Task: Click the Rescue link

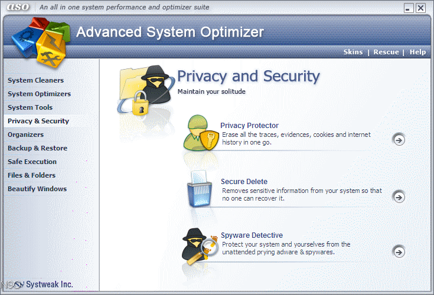Action: 386,52
